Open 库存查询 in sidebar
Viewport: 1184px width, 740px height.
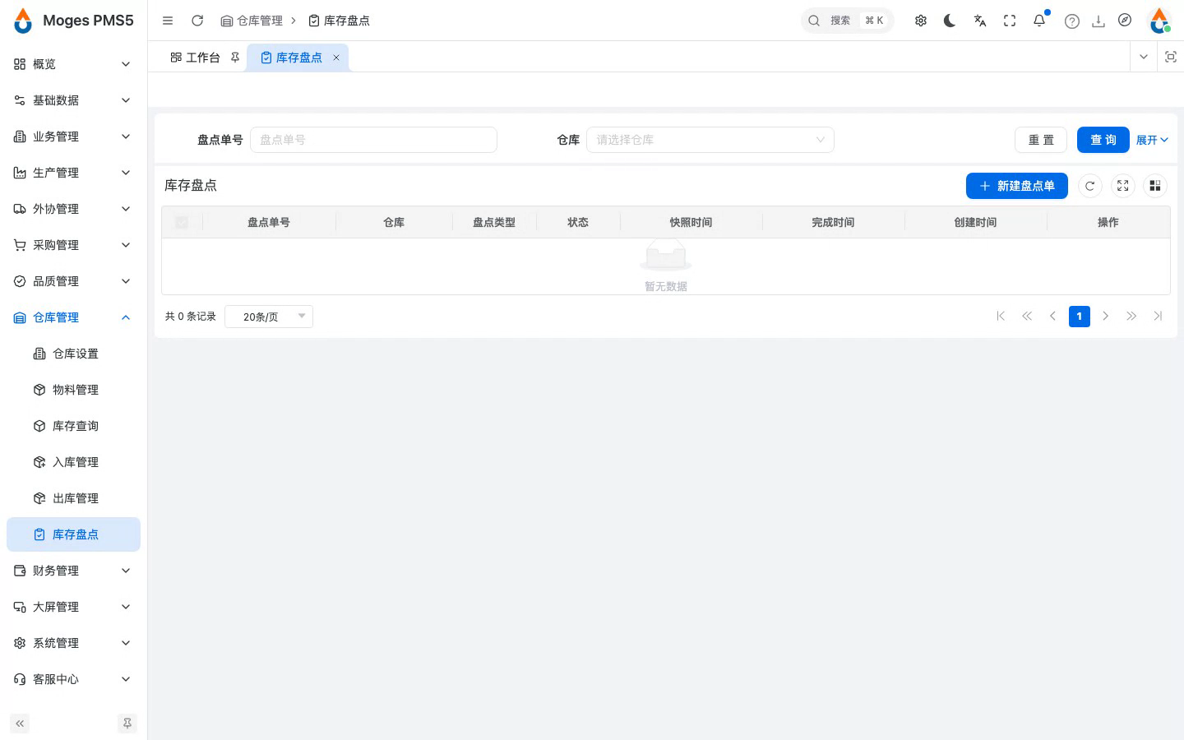pyautogui.click(x=73, y=426)
